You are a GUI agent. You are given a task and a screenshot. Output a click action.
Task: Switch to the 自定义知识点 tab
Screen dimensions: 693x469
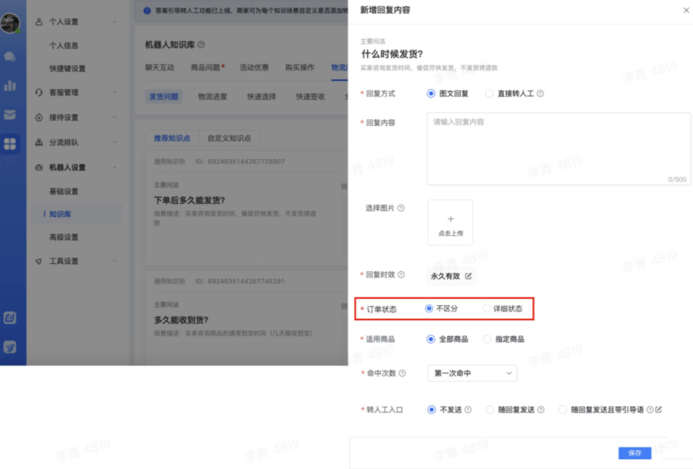pos(229,138)
